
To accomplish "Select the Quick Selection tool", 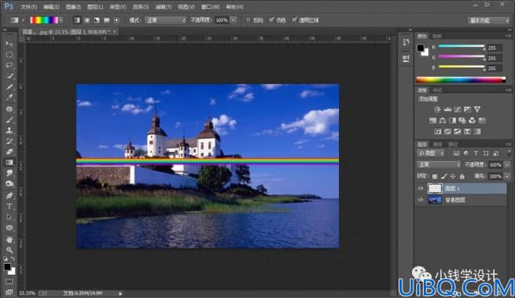I will [x=9, y=76].
